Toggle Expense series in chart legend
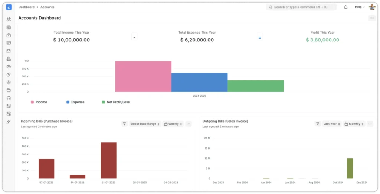 (75, 102)
